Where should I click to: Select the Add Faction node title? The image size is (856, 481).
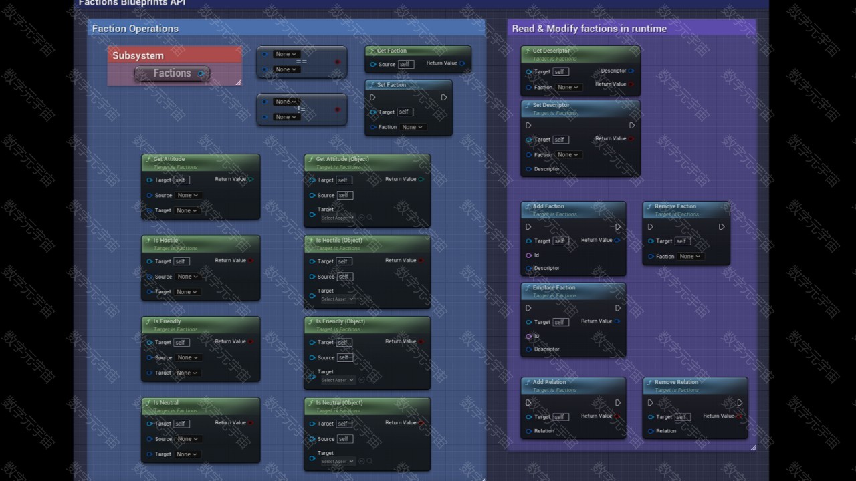[x=548, y=206]
